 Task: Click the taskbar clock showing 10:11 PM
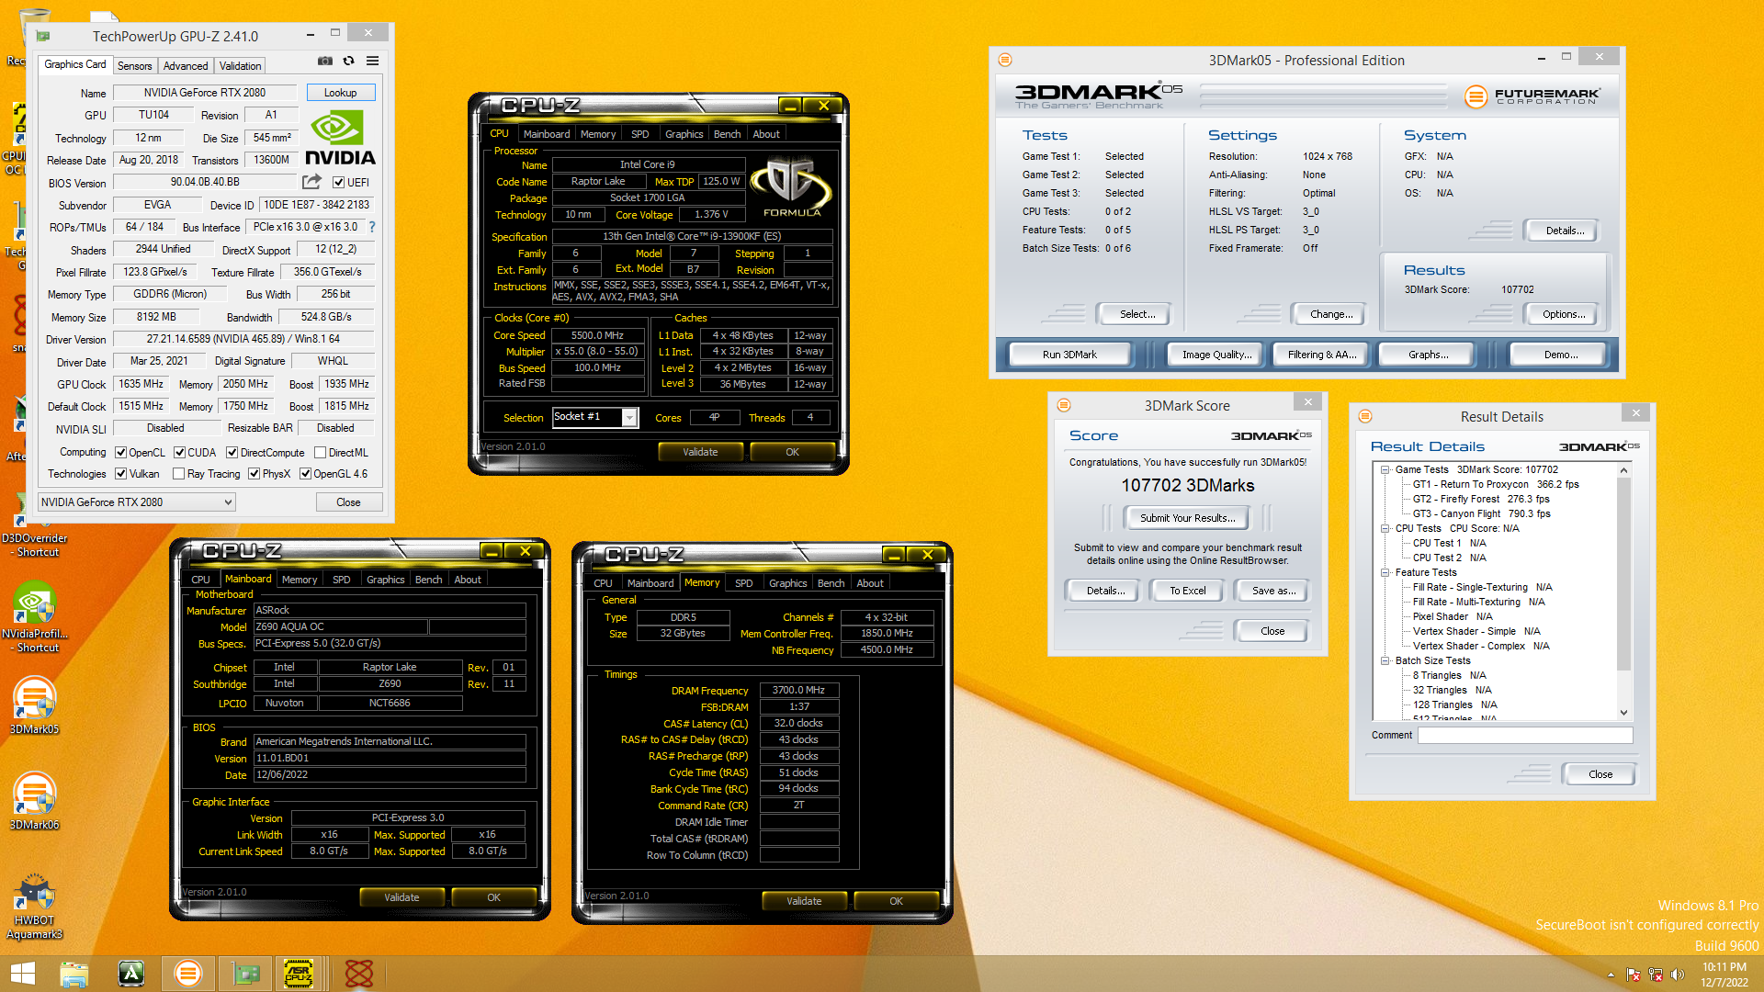1724,975
